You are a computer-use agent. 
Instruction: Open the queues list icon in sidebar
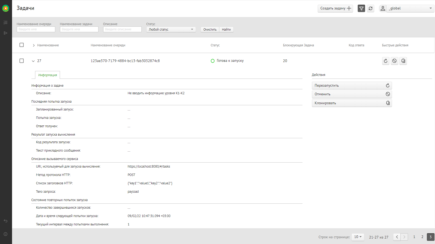[5, 23]
